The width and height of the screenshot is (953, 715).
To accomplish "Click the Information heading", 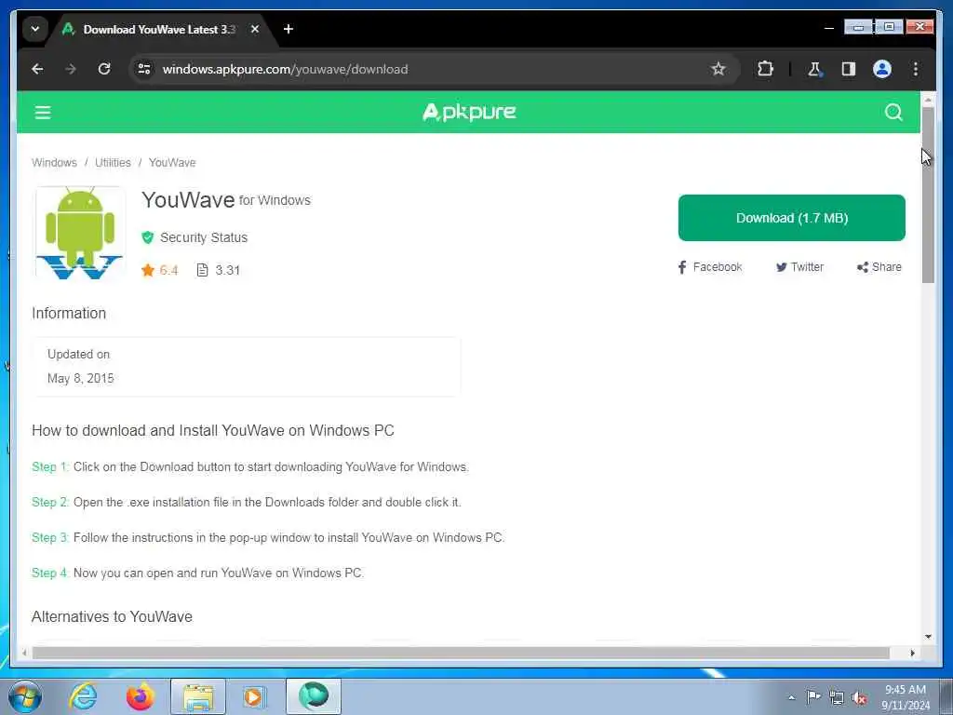I will pos(69,313).
